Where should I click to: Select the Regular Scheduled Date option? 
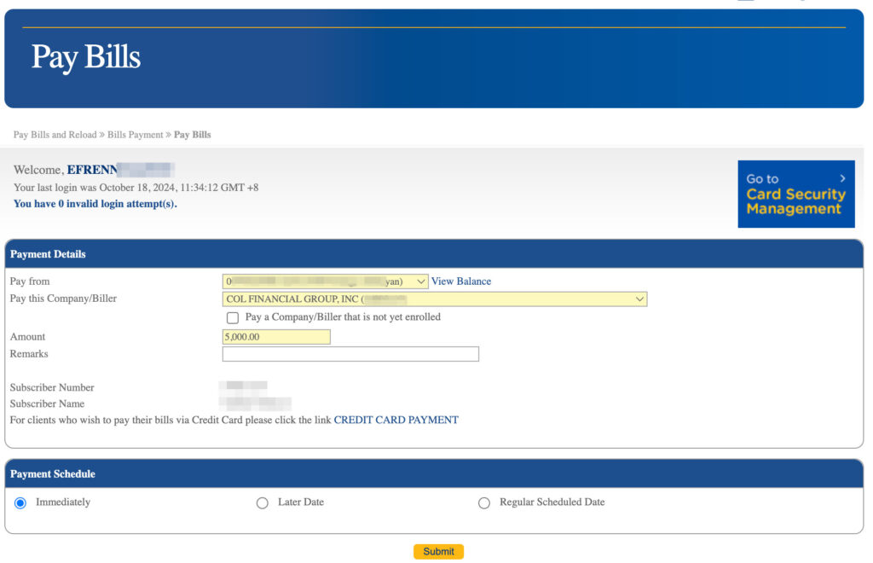tap(484, 502)
